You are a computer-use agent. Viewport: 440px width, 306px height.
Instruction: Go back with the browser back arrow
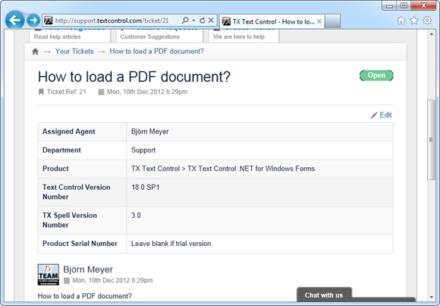pos(14,20)
